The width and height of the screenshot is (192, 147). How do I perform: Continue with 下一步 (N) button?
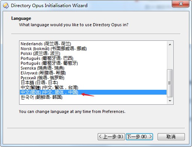pos(139,137)
